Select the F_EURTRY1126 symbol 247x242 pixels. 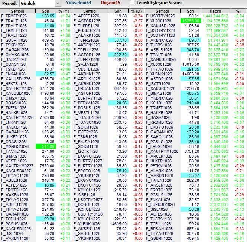(88, 98)
